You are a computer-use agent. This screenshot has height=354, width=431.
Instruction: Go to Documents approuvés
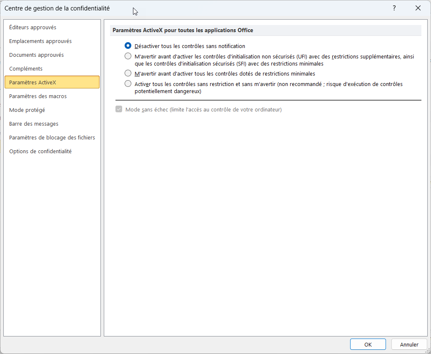tap(36, 55)
